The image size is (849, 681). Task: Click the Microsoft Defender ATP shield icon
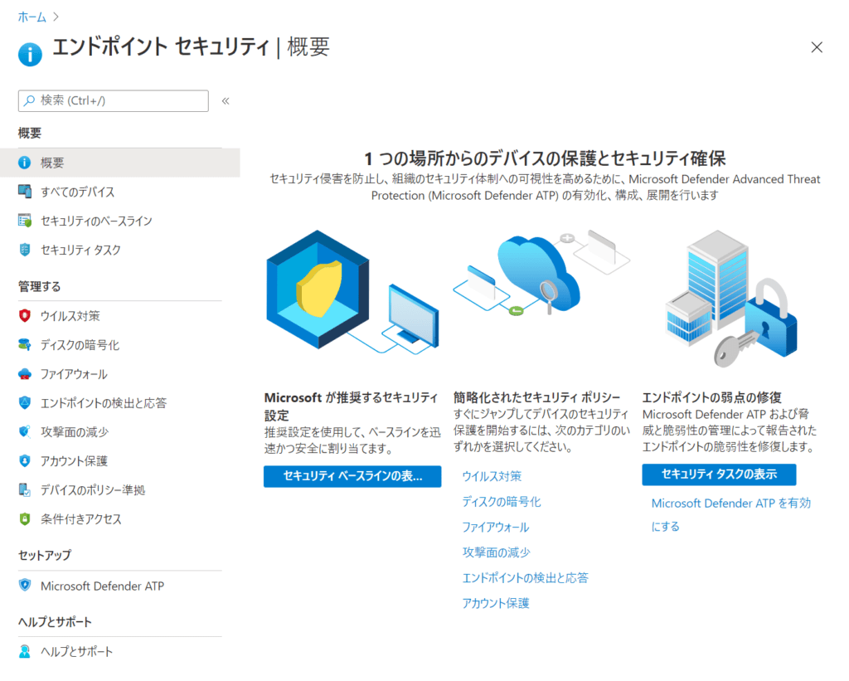pos(24,585)
